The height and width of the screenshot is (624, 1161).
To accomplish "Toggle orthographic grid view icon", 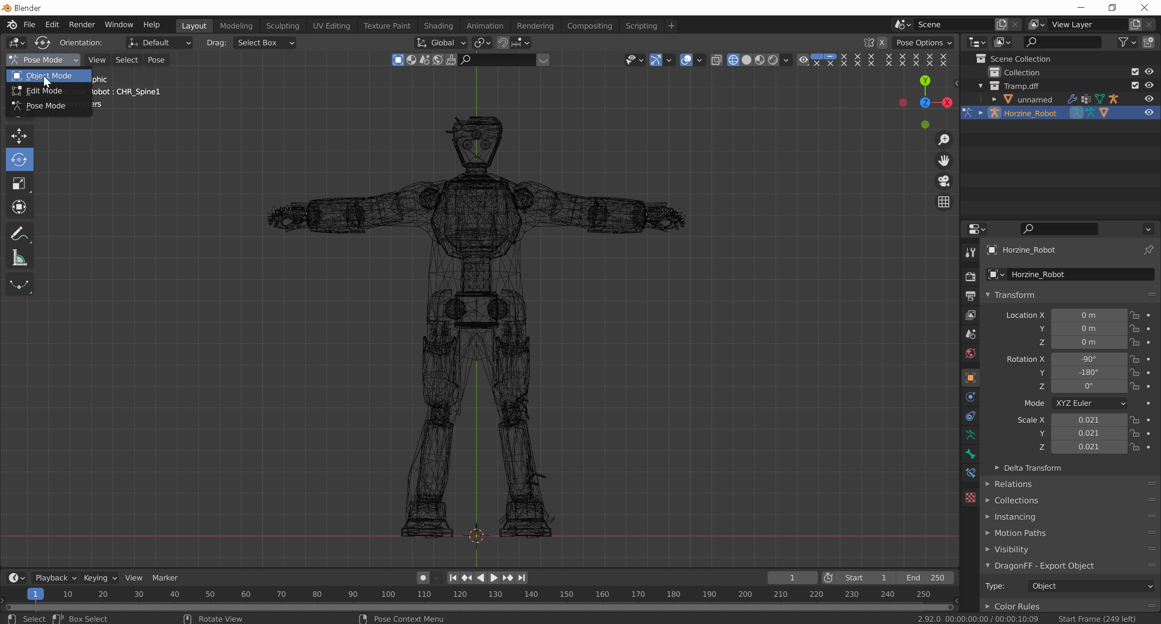I will 944,202.
